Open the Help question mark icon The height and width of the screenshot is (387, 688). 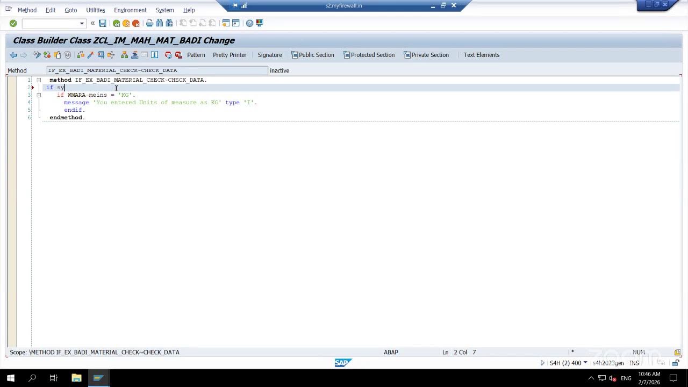tap(250, 23)
